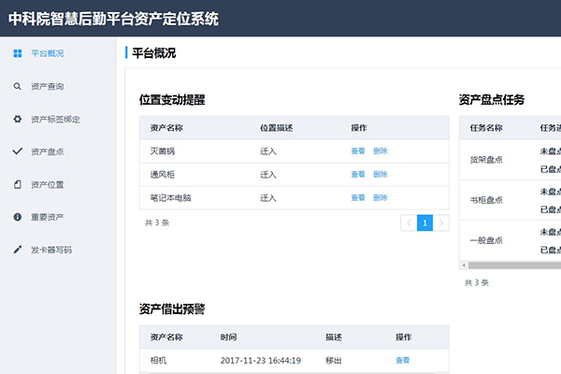Click the 资产名称 column header in 位置变动提醒
This screenshot has height=374, width=561.
165,127
